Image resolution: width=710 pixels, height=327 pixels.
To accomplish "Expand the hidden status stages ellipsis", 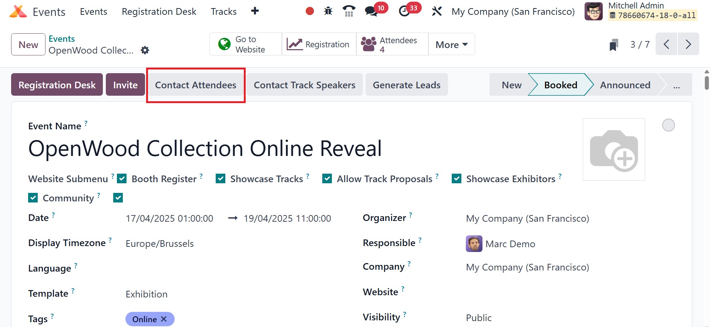I will click(x=676, y=85).
